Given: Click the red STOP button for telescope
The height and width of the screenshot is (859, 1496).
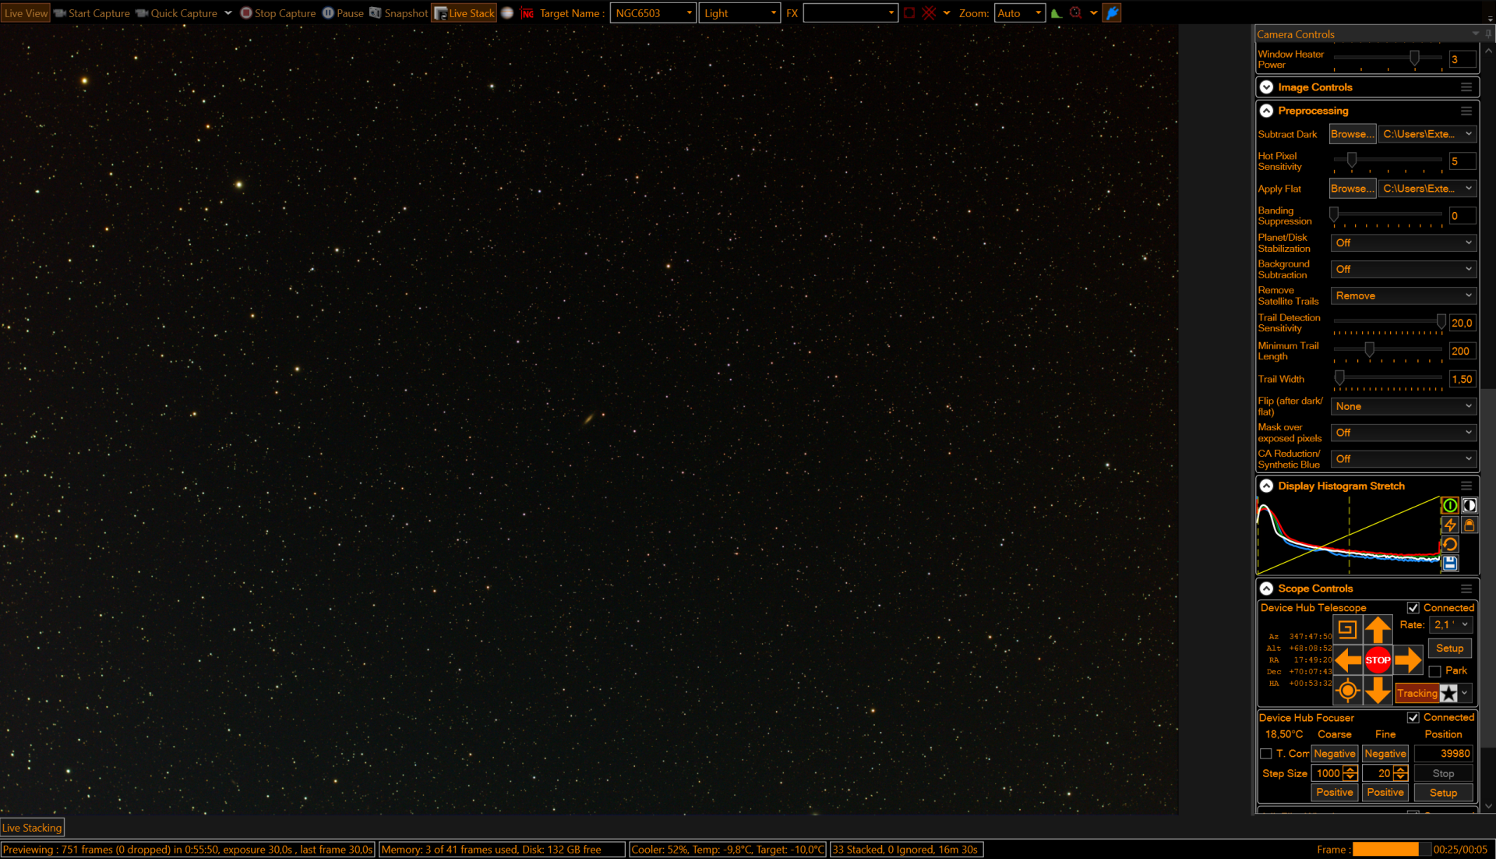Looking at the screenshot, I should pos(1378,660).
